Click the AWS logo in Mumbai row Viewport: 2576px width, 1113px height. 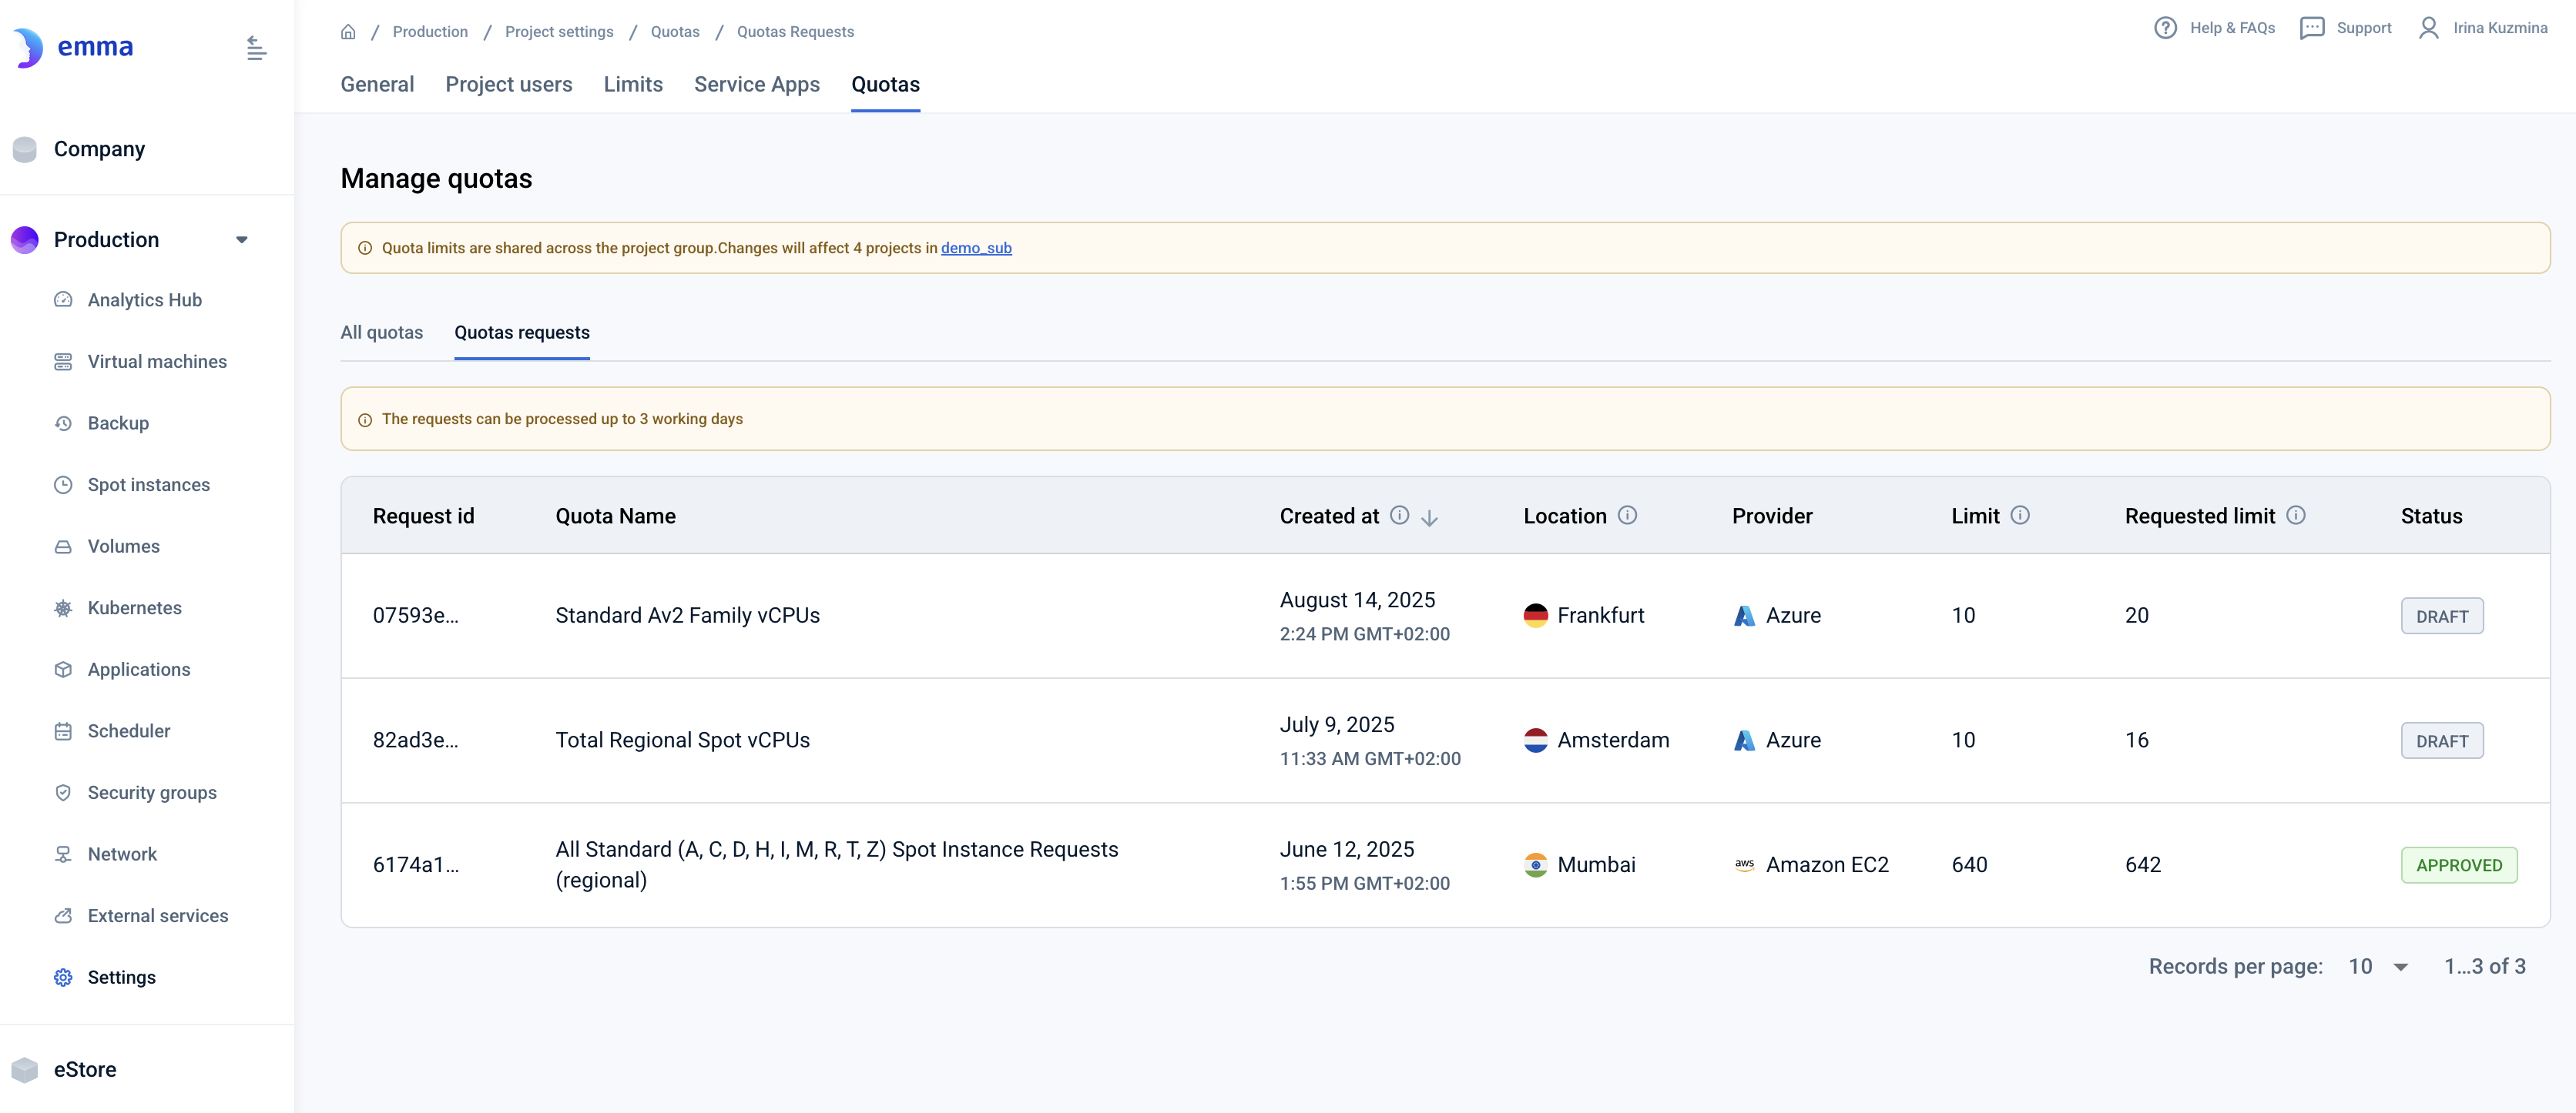point(1744,865)
